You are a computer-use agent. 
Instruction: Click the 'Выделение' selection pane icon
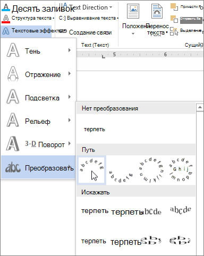[174, 31]
